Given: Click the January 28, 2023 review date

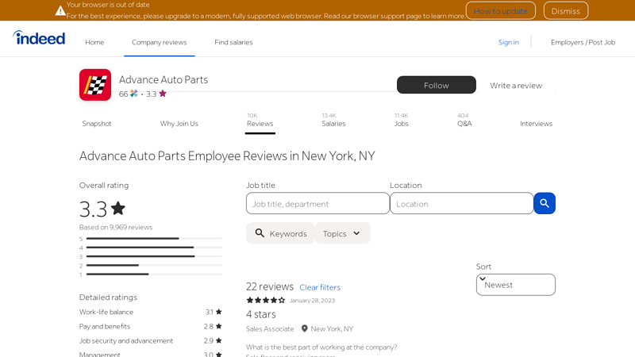Looking at the screenshot, I should pos(312,301).
